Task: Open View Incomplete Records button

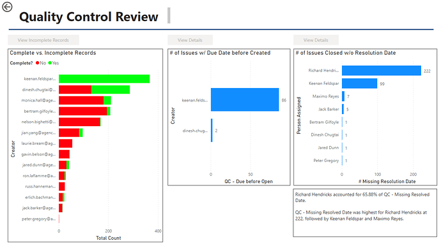Action: 43,40
